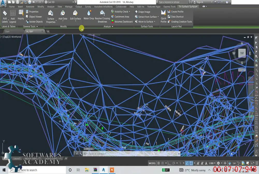The height and width of the screenshot is (174, 259).
Task: Toggle polar tracking
Action: pyautogui.click(x=174, y=163)
